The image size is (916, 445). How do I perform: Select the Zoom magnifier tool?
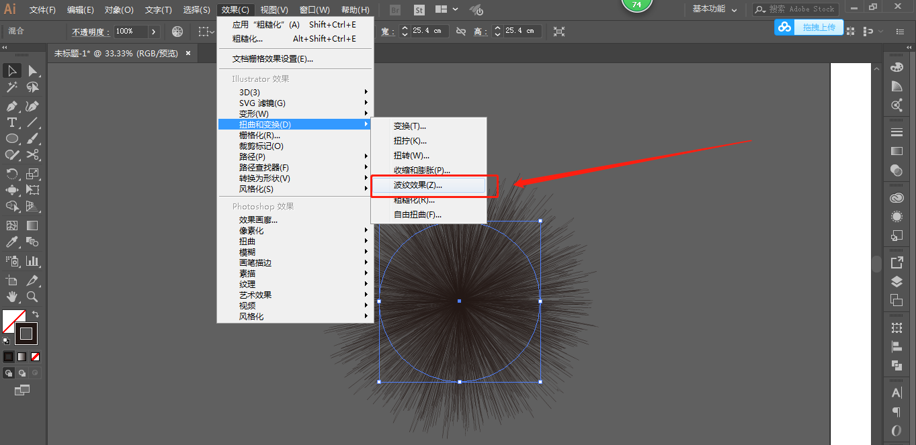coord(32,297)
